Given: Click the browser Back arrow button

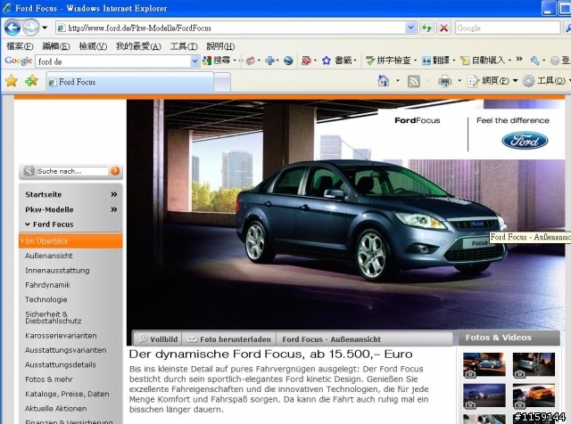Looking at the screenshot, I should point(12,28).
